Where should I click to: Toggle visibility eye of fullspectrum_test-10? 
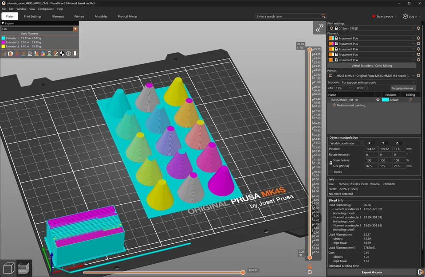[x=378, y=100]
